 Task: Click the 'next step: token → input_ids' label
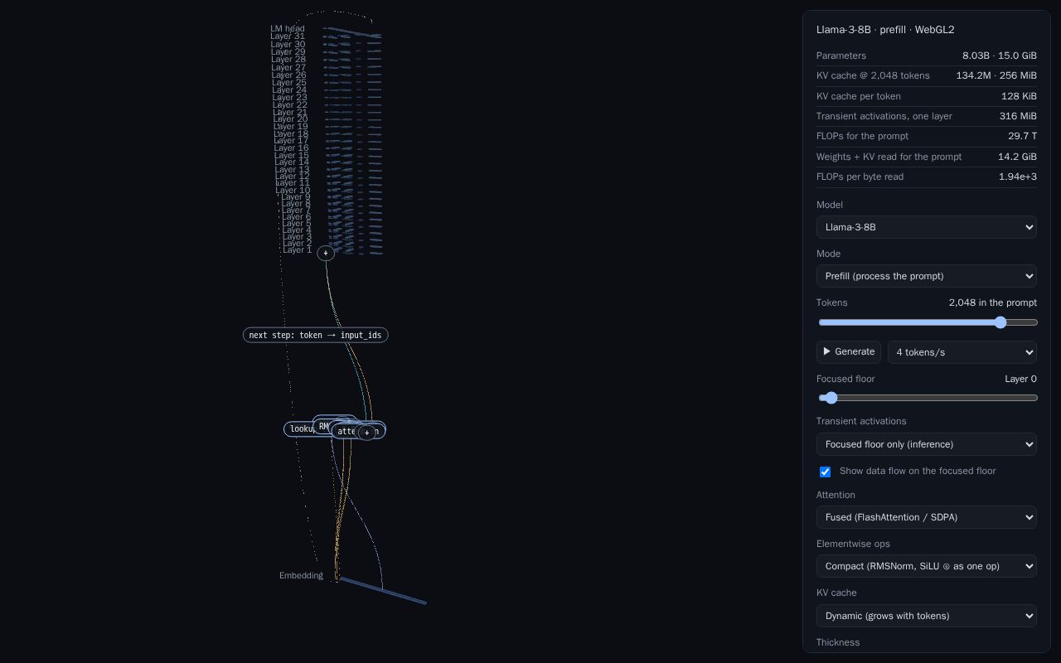315,335
